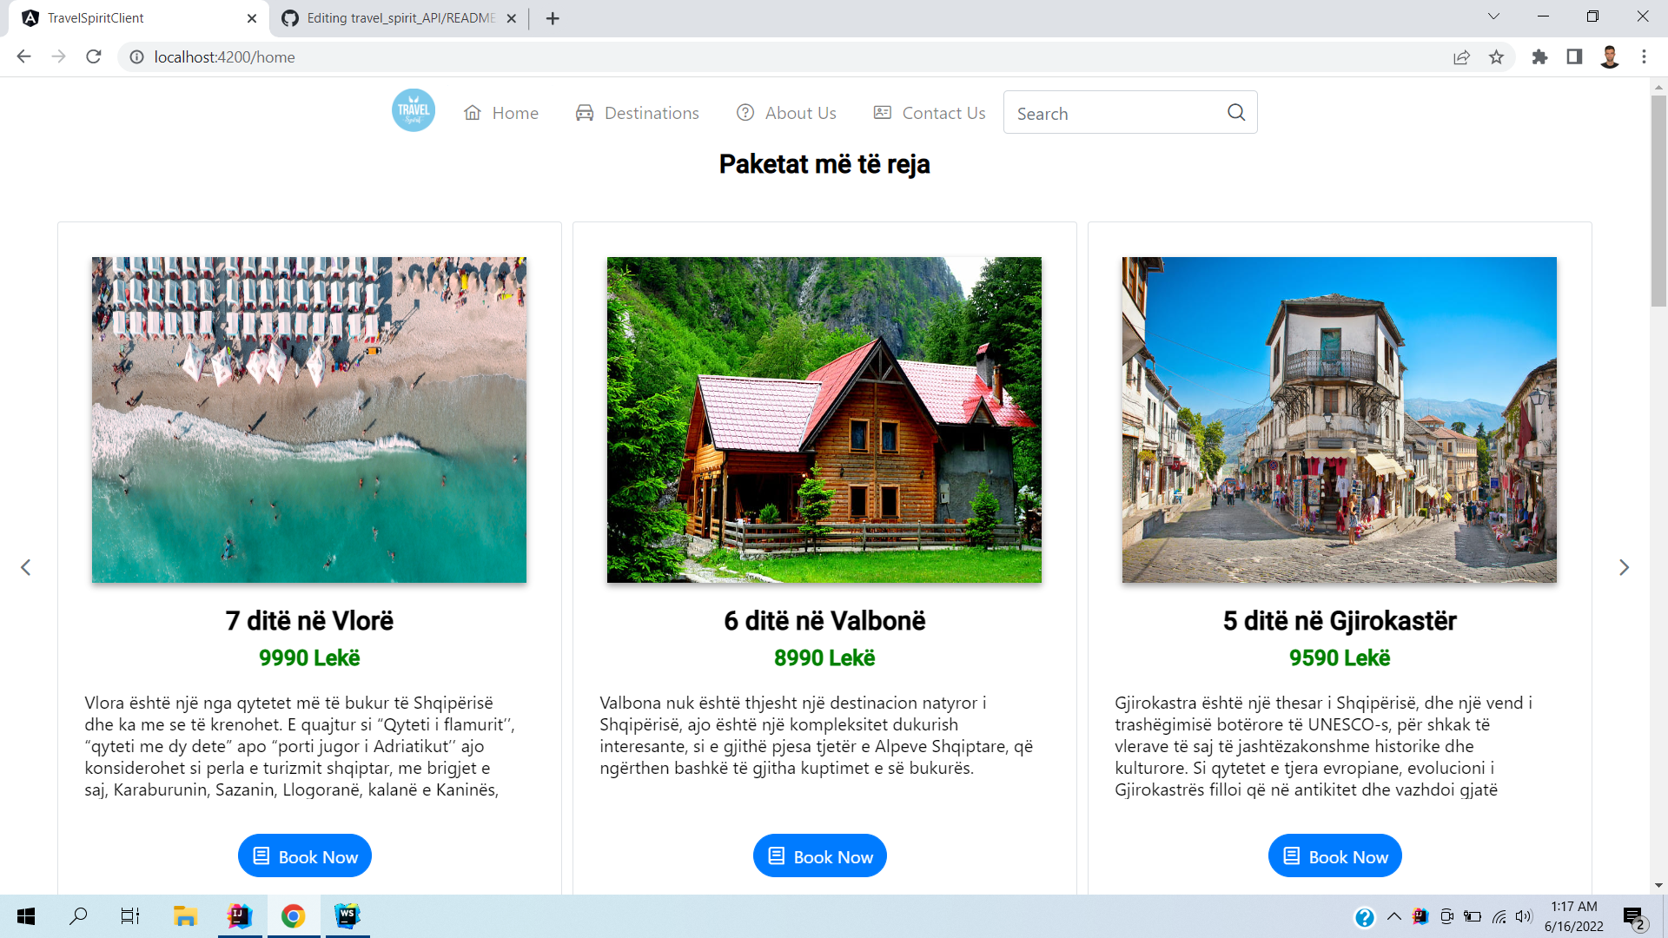The image size is (1668, 938).
Task: Click the address bar URL
Action: 224,57
